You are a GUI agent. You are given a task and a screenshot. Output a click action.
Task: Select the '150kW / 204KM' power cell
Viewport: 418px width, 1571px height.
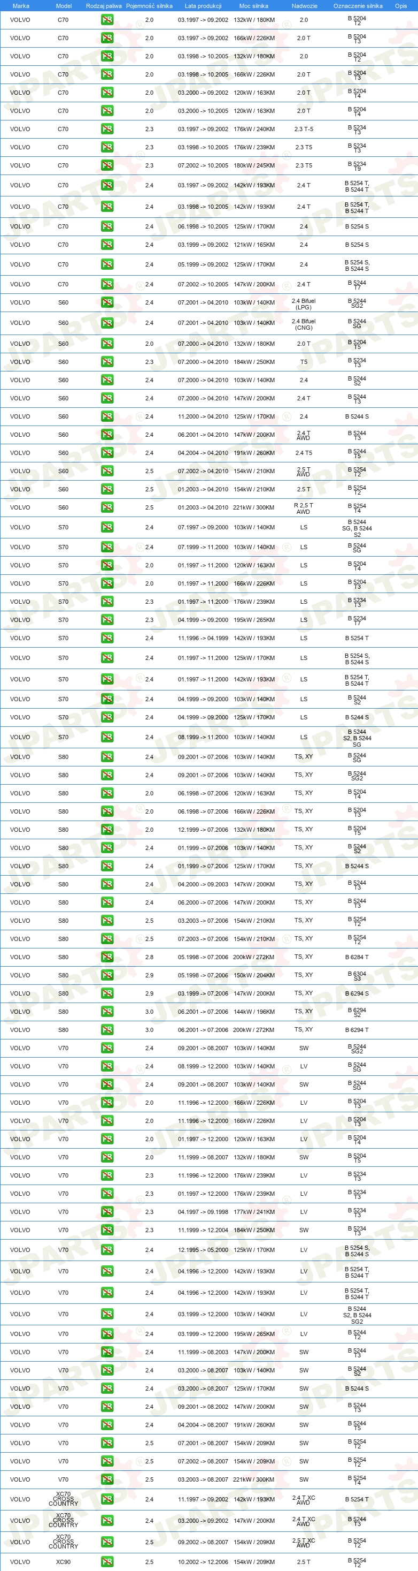click(254, 975)
